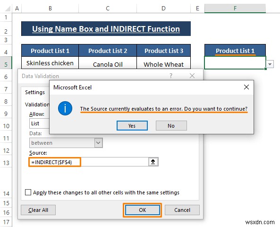The image size is (280, 227).
Task: Click the Clear All button
Action: tap(38, 210)
